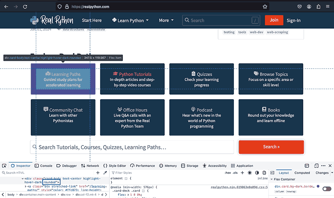The width and height of the screenshot is (334, 198).
Task: Toggle the :hov pseudo-class panel
Action: 228,173
